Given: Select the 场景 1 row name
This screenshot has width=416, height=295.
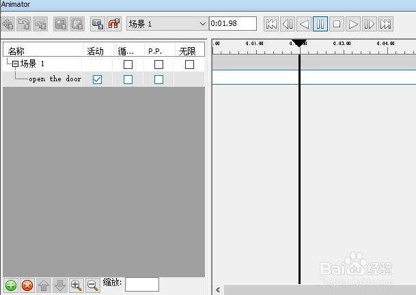Looking at the screenshot, I should [32, 64].
